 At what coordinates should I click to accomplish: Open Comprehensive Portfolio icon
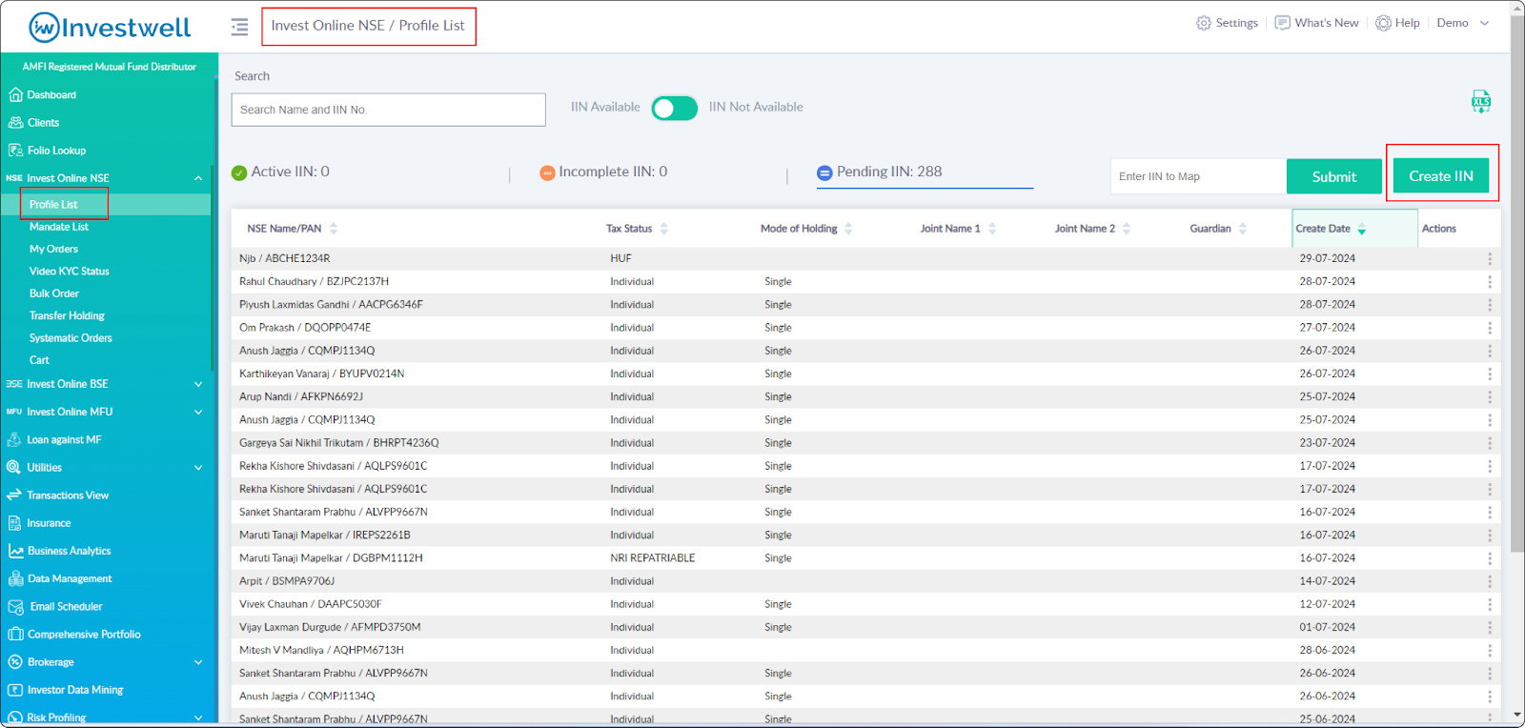pos(15,634)
